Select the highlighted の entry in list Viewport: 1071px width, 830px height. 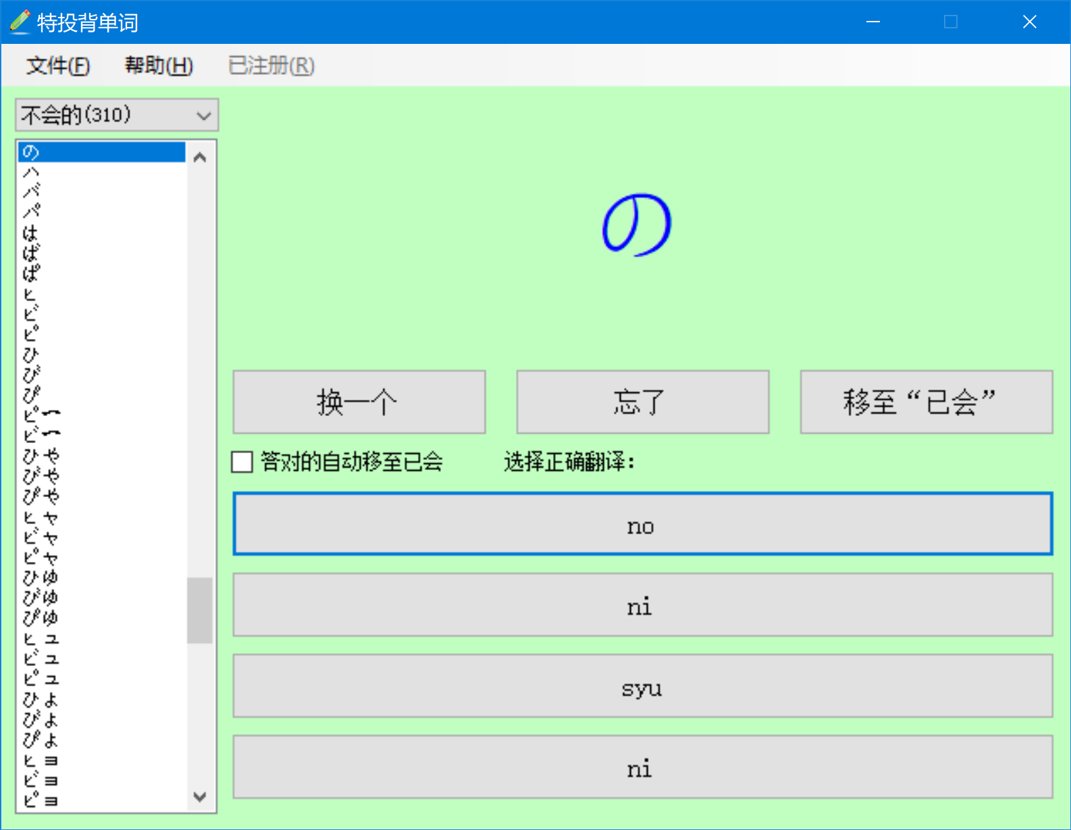pos(101,152)
